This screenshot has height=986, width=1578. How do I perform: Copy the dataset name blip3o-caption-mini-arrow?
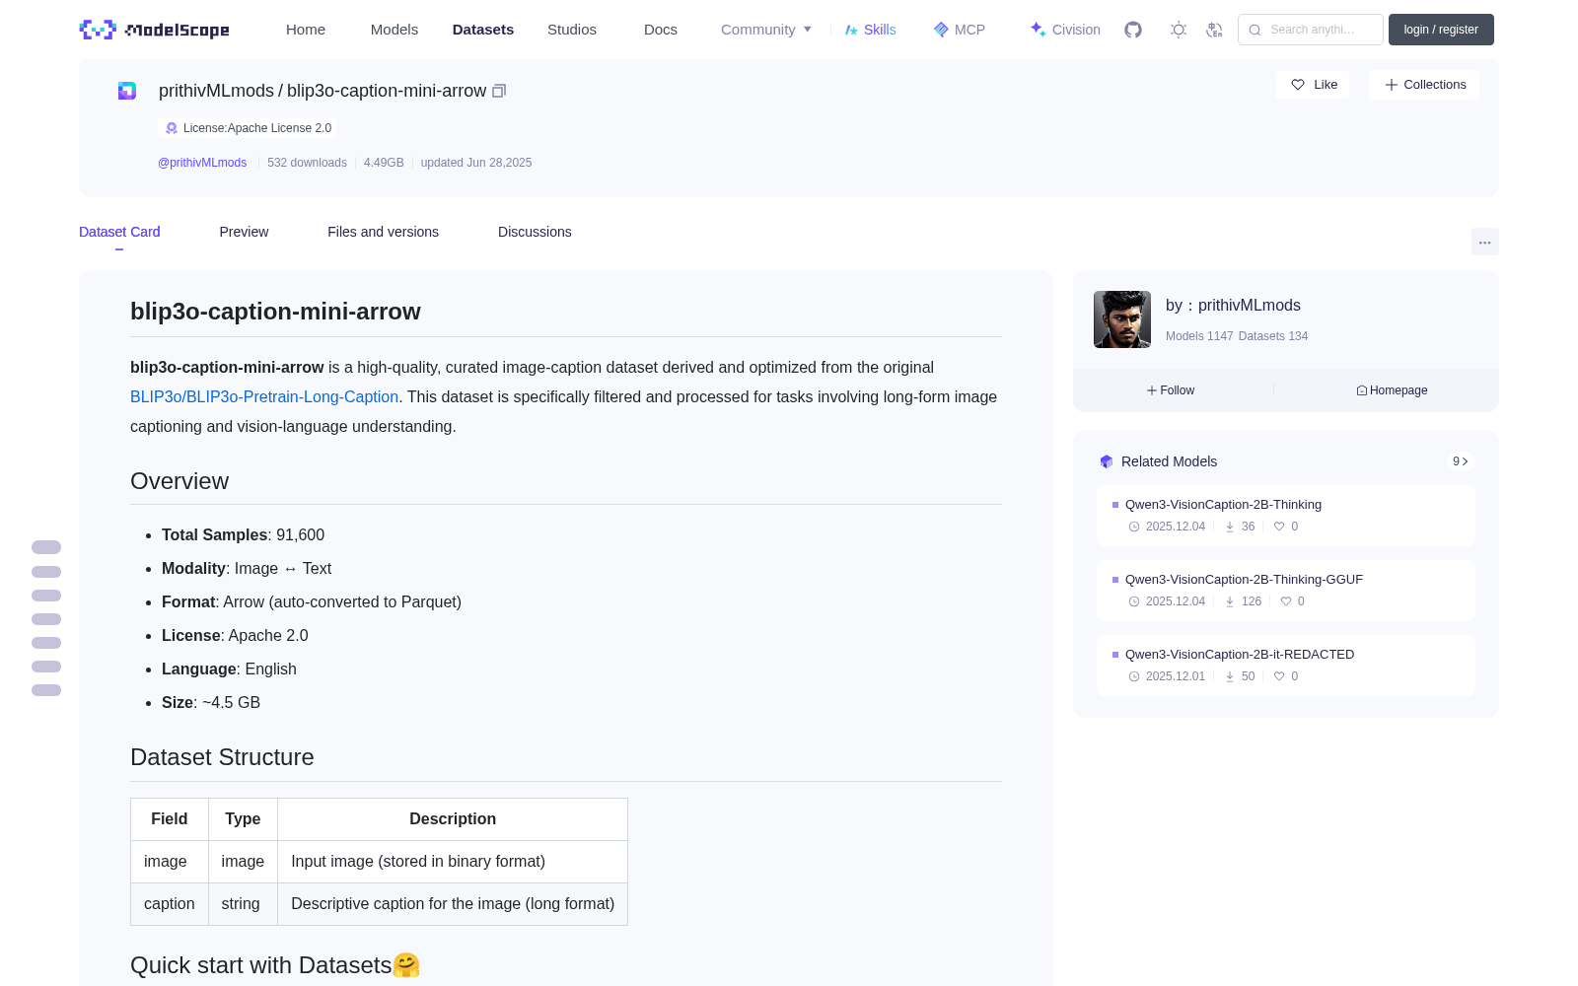[x=499, y=91]
